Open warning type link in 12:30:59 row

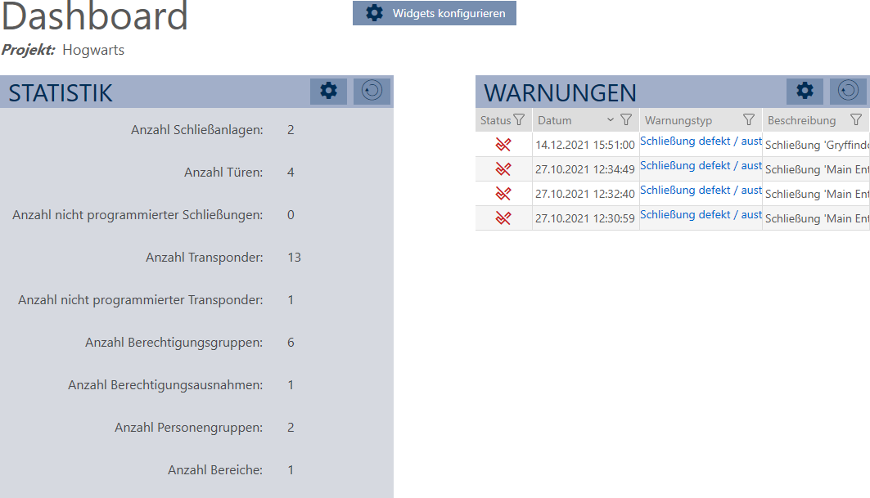click(701, 215)
